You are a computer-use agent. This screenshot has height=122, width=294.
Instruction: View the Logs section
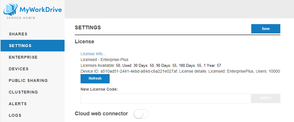[x=15, y=115]
